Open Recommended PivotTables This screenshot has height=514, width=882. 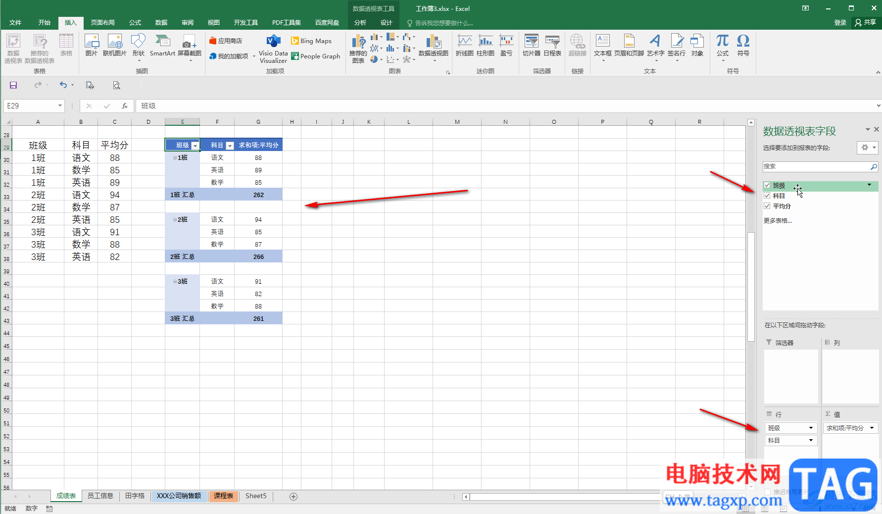click(40, 48)
